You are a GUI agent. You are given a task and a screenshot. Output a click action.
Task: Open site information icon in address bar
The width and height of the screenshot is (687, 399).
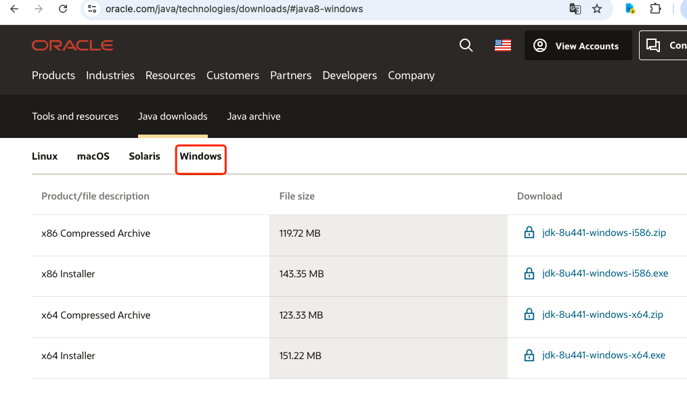coord(92,9)
